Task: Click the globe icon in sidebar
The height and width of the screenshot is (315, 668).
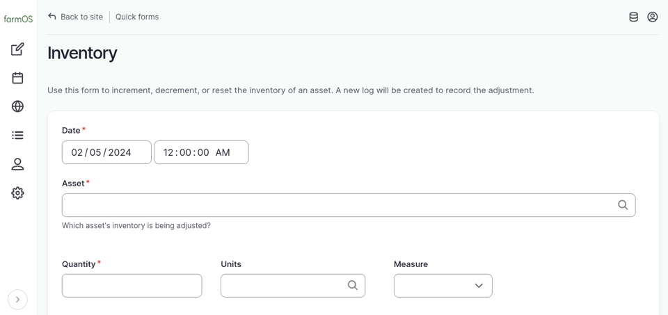Action: 18,106
